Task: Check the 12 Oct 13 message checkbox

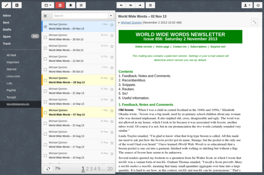Action: point(45,59)
